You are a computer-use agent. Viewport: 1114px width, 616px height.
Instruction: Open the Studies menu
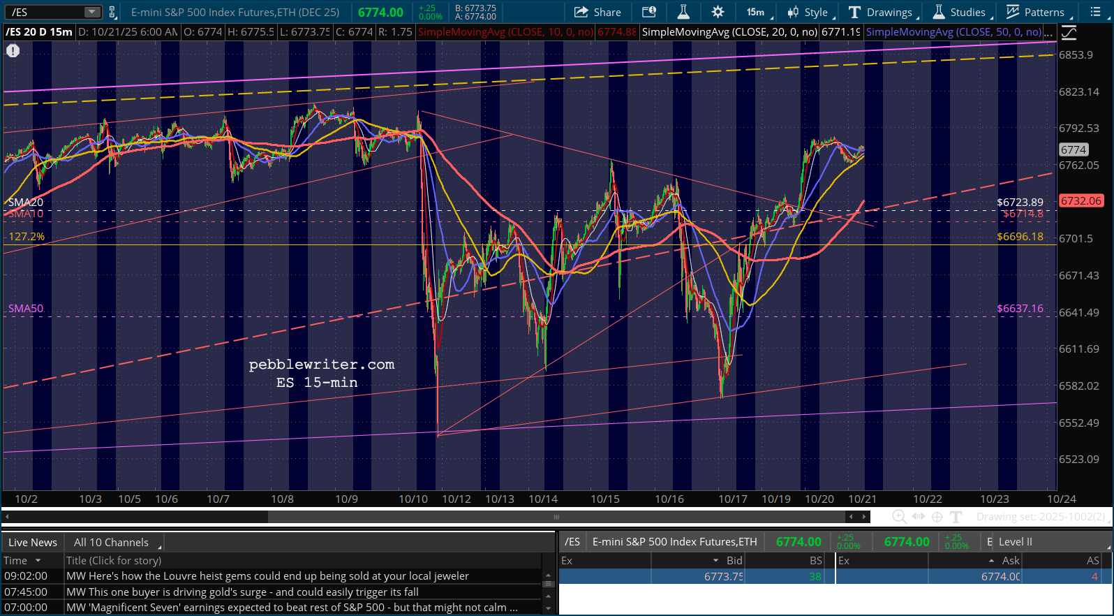961,12
